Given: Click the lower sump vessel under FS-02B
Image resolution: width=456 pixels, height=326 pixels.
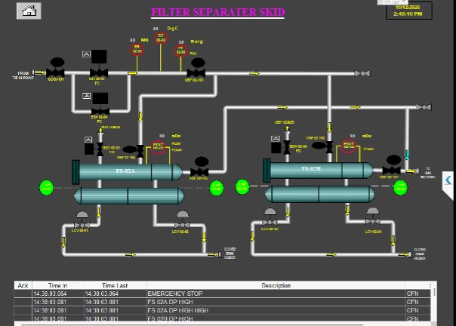Looking at the screenshot, I should click(319, 194).
